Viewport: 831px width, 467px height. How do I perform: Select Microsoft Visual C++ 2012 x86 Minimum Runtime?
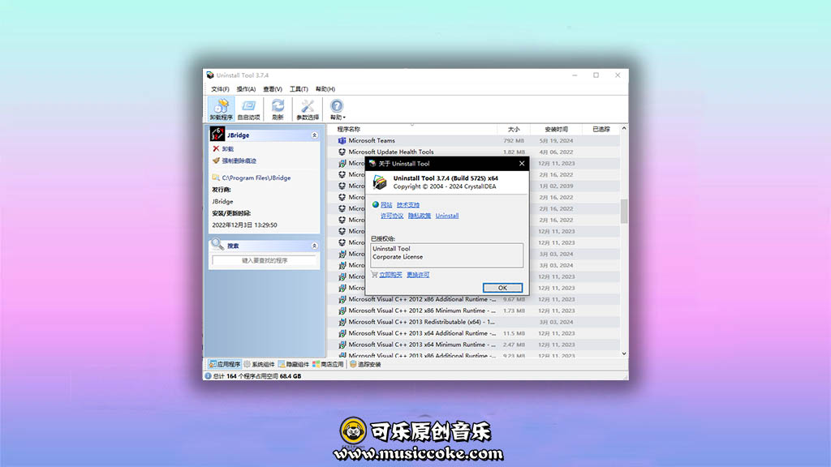474,311
